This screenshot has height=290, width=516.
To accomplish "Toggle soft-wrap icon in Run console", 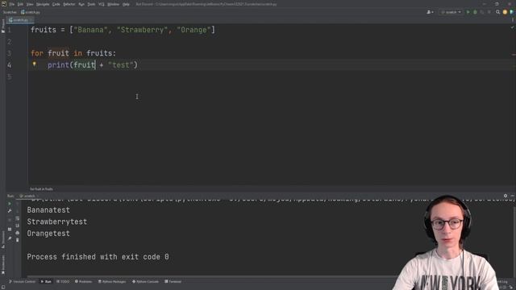I will click(18, 218).
